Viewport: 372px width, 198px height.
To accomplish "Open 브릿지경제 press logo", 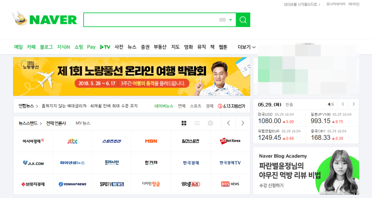I will 33,184.
